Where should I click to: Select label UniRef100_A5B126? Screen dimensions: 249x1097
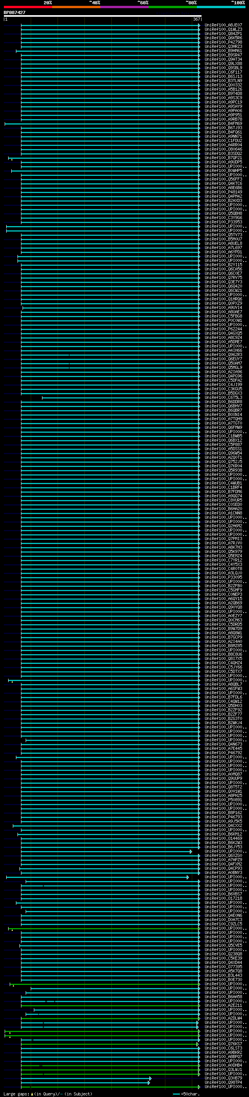pyautogui.click(x=223, y=90)
